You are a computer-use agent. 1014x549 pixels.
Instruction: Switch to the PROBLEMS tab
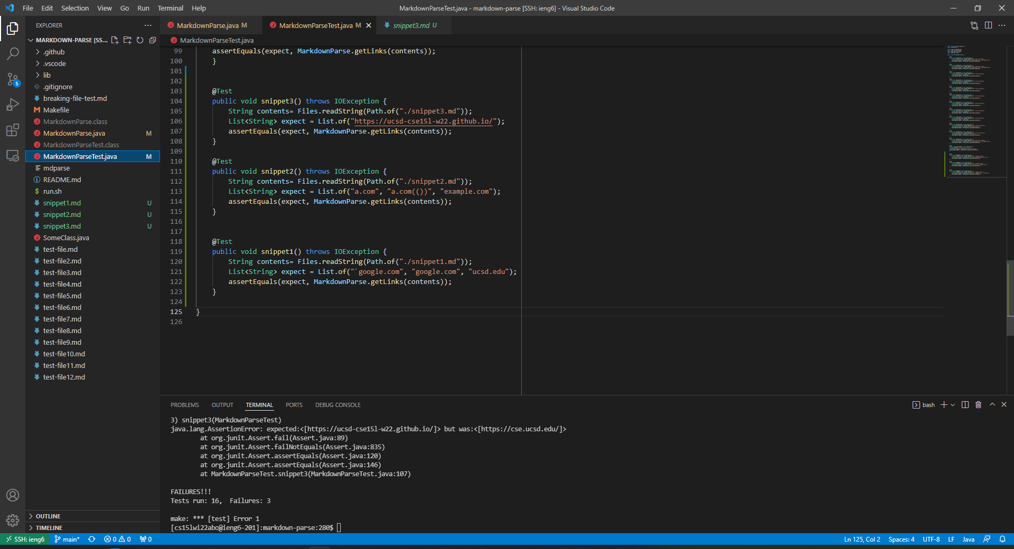coord(184,405)
